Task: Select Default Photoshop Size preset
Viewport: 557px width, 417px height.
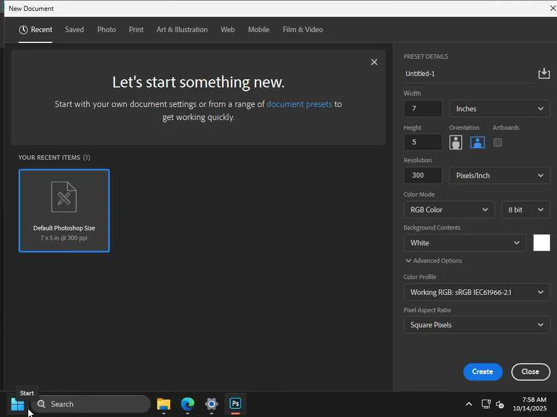Action: [x=64, y=211]
